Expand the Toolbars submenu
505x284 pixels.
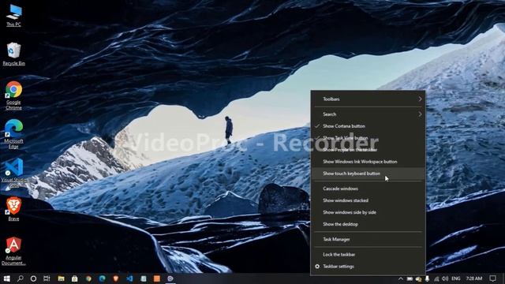point(368,99)
